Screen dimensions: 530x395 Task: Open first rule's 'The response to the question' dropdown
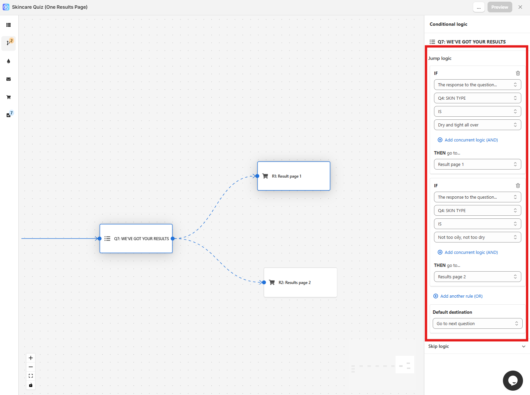[478, 85]
